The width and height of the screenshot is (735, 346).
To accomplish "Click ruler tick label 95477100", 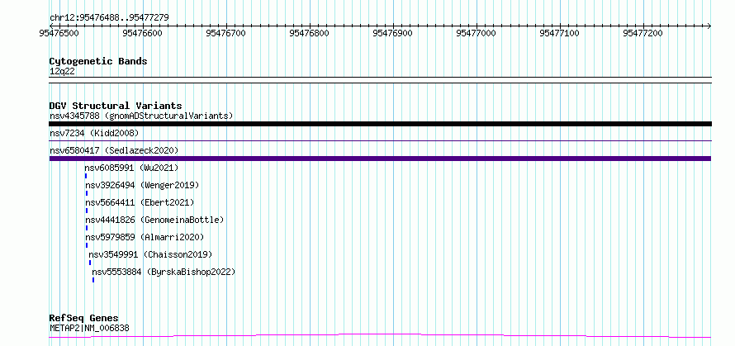I will (x=560, y=33).
